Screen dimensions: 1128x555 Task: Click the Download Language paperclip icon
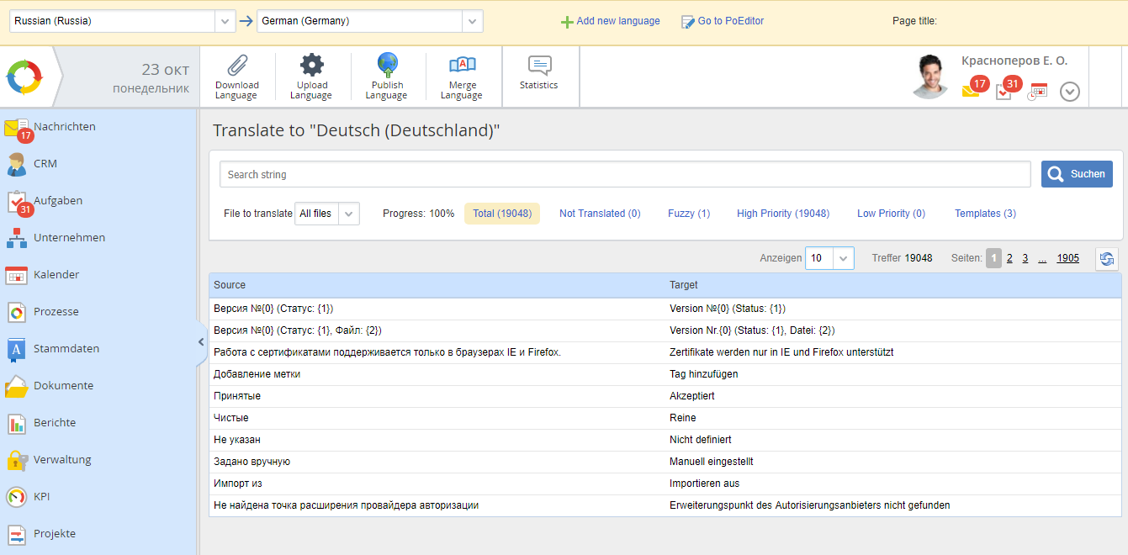[236, 66]
